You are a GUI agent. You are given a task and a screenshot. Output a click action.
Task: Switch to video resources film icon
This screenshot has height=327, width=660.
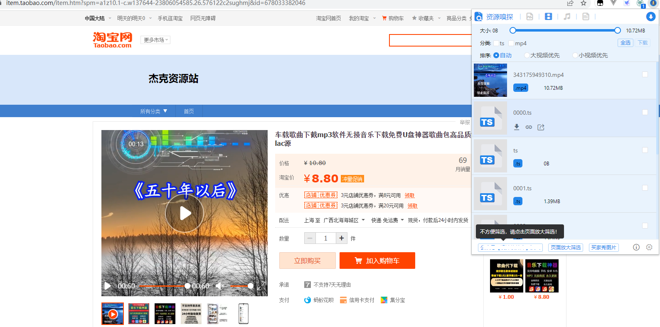549,17
